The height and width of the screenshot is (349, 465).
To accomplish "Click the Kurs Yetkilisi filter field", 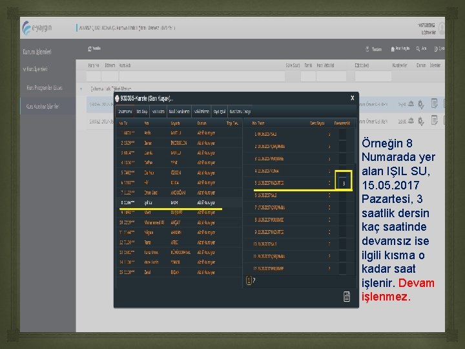I will tap(331, 76).
